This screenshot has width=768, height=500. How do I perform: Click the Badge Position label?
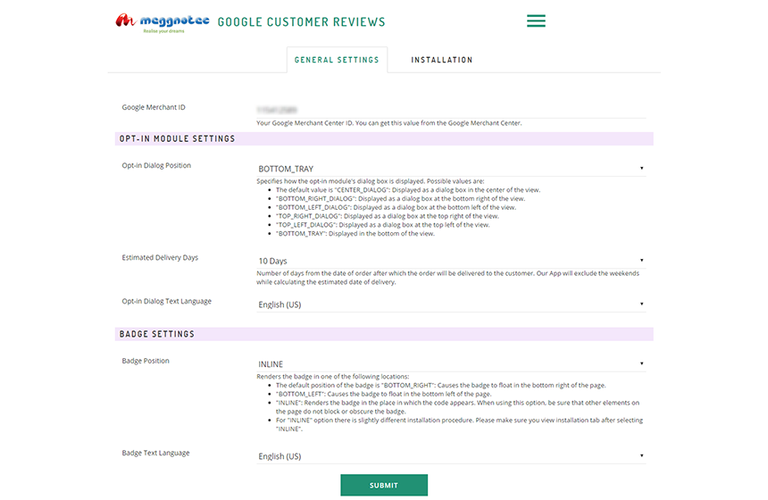pyautogui.click(x=146, y=361)
